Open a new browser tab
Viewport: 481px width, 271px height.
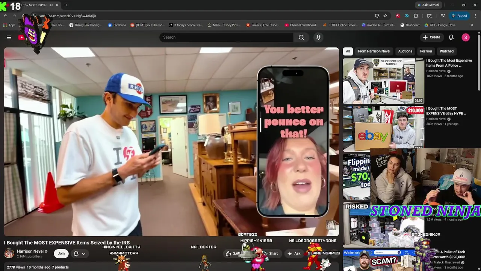pyautogui.click(x=66, y=5)
